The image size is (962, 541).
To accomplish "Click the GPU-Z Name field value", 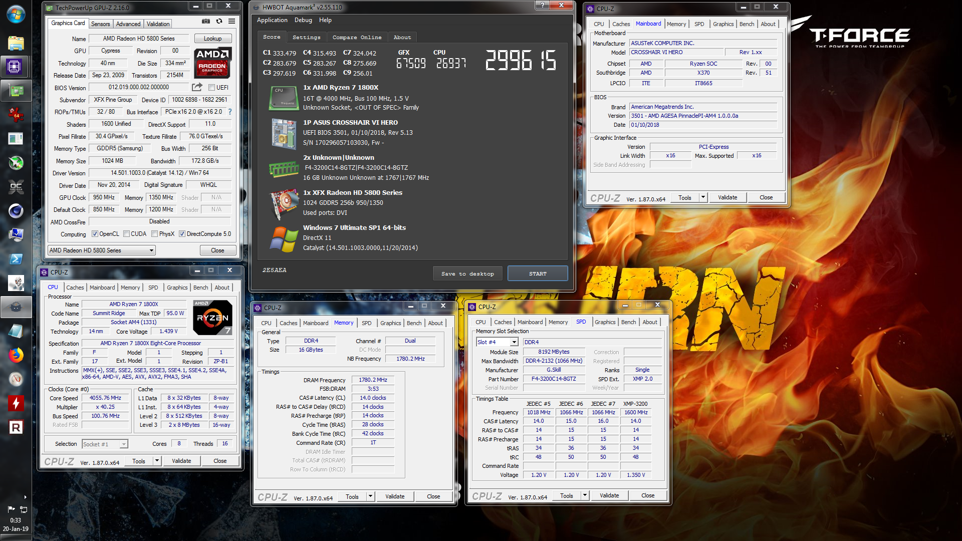I will pos(139,39).
